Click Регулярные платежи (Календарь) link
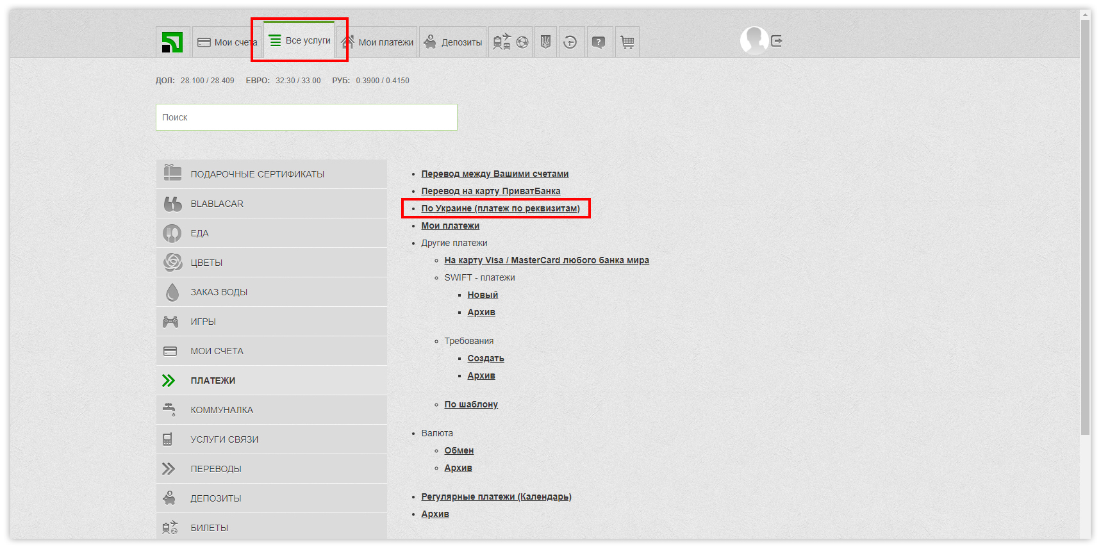This screenshot has width=1101, height=549. pyautogui.click(x=496, y=496)
